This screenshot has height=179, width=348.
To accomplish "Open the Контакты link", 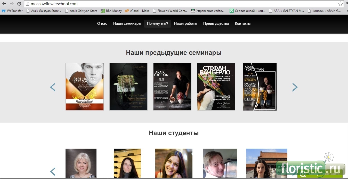I will 242,23.
